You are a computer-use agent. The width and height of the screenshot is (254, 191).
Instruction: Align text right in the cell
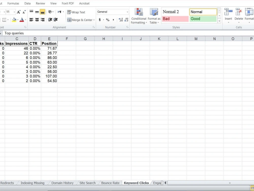pos(42,20)
